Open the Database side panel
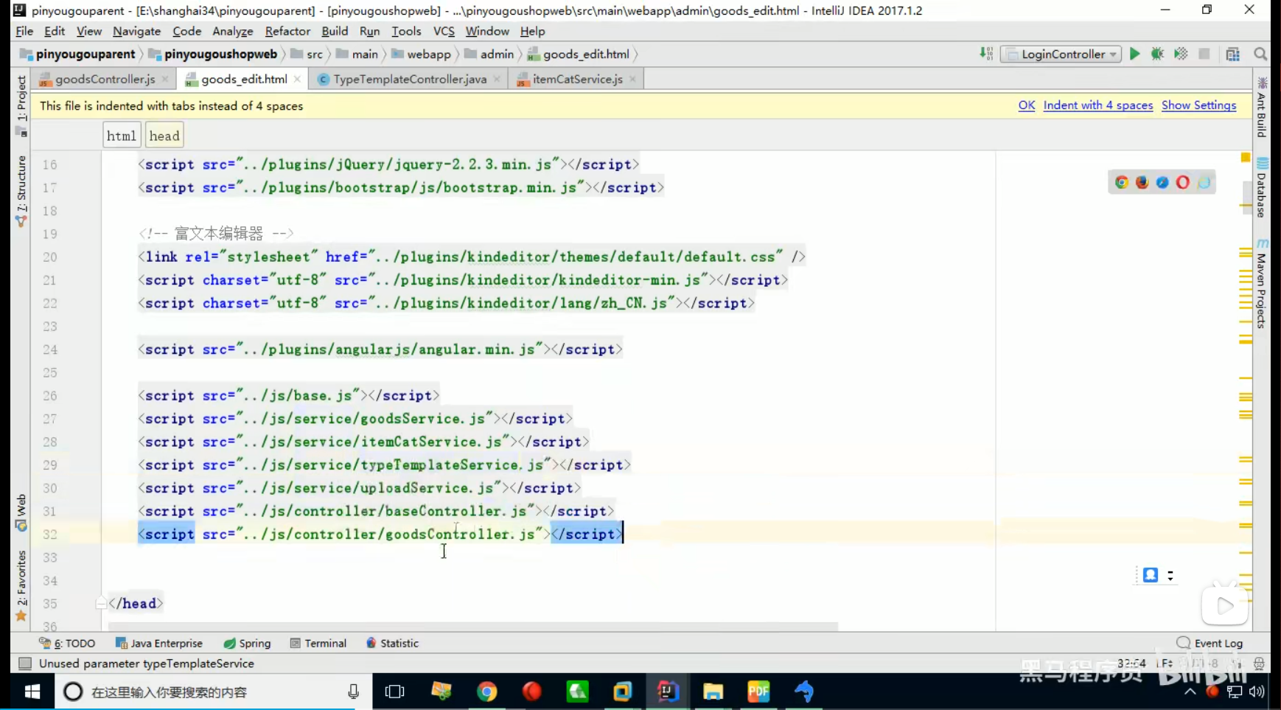The image size is (1281, 710). 1262,188
